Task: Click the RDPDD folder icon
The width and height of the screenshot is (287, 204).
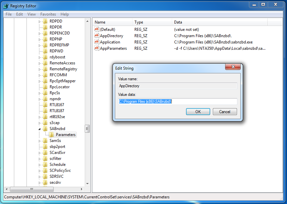Action: point(45,21)
